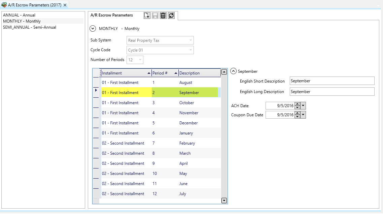Collapse the September details section
The width and height of the screenshot is (383, 214).
point(234,71)
